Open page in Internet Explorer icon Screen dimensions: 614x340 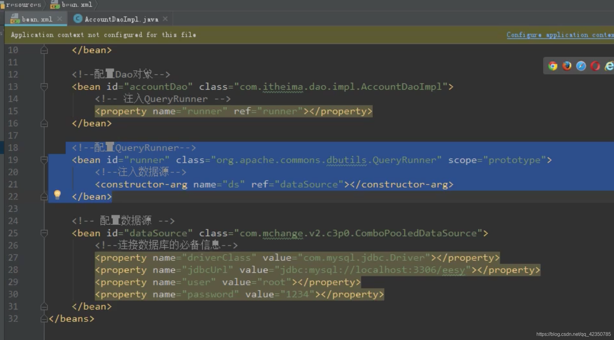tap(609, 66)
